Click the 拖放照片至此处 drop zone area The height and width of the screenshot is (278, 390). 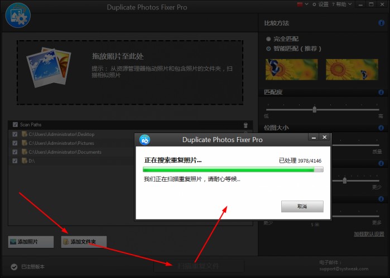[x=130, y=72]
